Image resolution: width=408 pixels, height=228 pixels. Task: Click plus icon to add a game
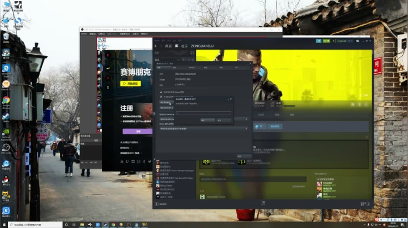click(x=156, y=204)
